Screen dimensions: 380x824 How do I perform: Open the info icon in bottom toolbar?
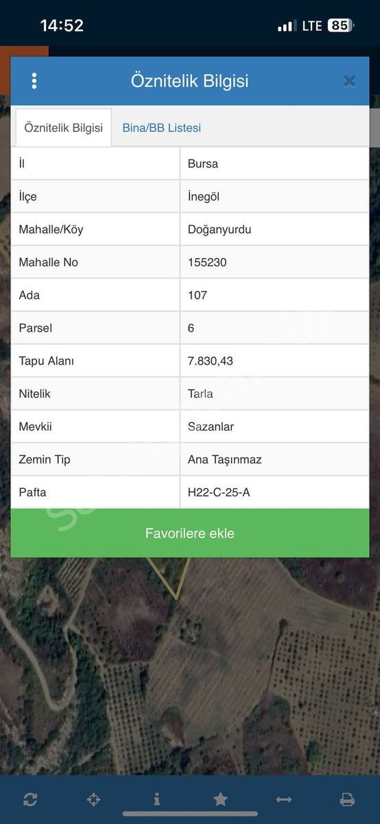point(157,799)
